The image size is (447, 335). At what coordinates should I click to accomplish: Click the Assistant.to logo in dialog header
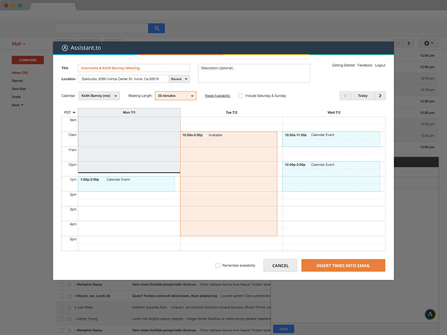(82, 48)
